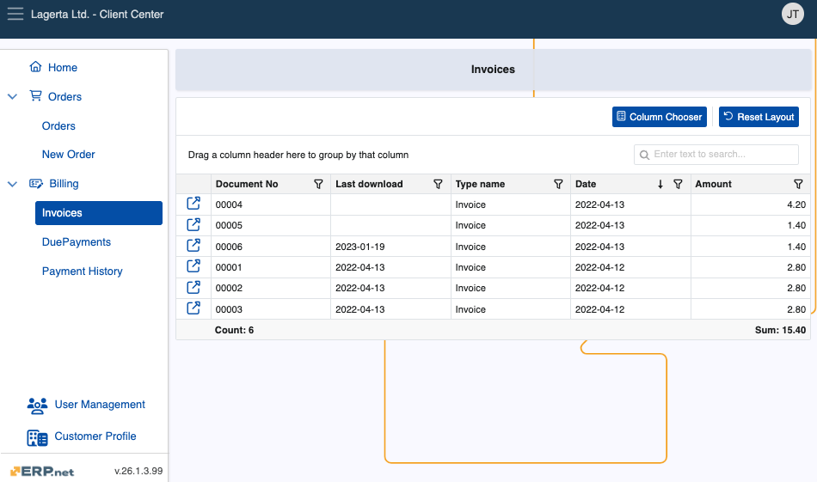Click the Count: 6 summary
817x482 pixels.
pos(234,330)
